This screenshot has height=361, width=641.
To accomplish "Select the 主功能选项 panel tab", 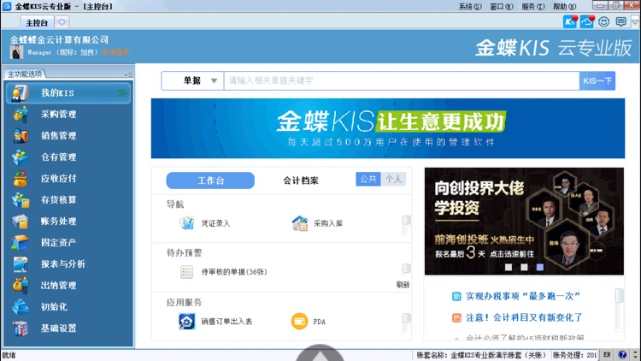I will point(25,74).
